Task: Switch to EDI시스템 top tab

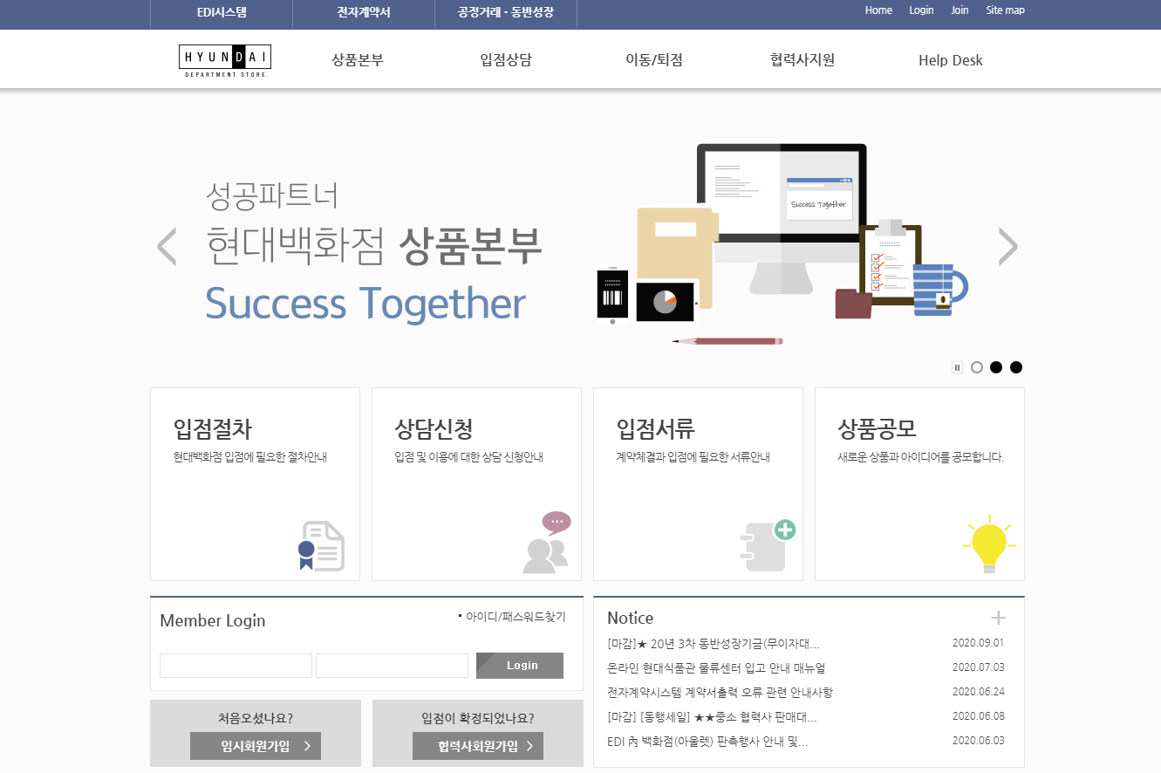Action: [x=222, y=12]
